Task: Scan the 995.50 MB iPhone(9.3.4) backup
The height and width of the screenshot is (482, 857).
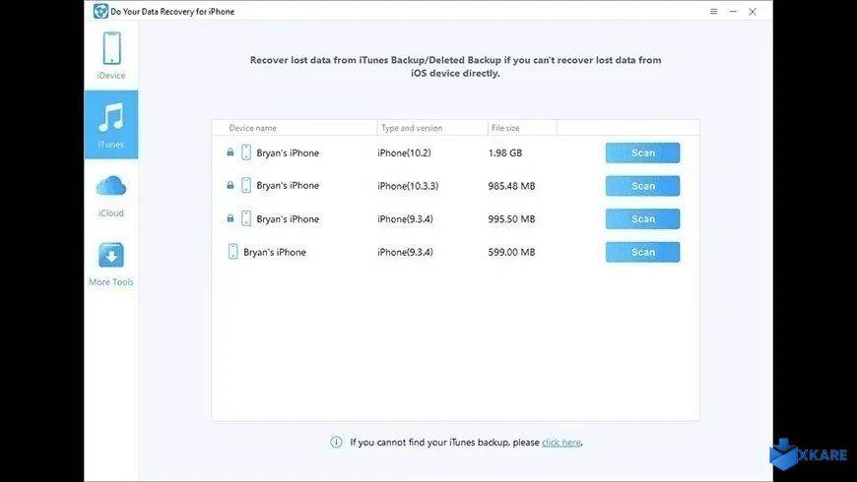Action: click(642, 219)
